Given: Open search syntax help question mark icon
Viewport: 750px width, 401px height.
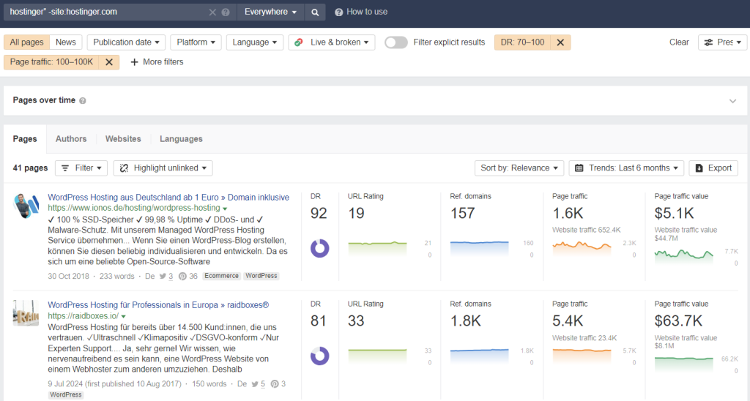Looking at the screenshot, I should (226, 12).
